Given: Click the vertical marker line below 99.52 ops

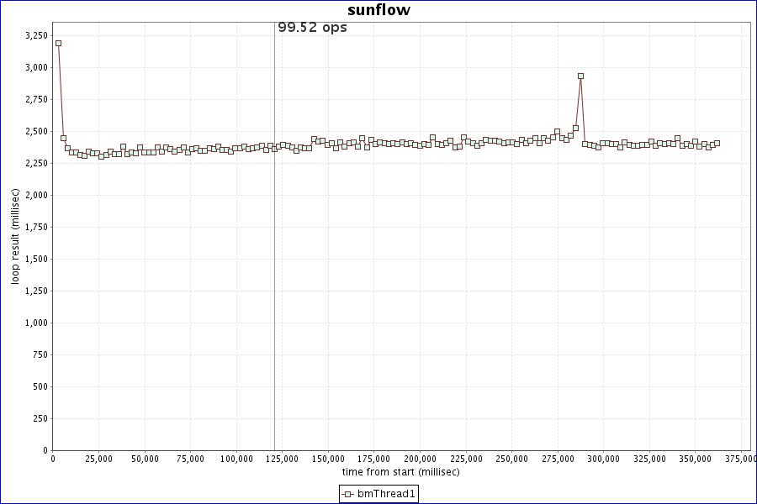Looking at the screenshot, I should [274, 252].
